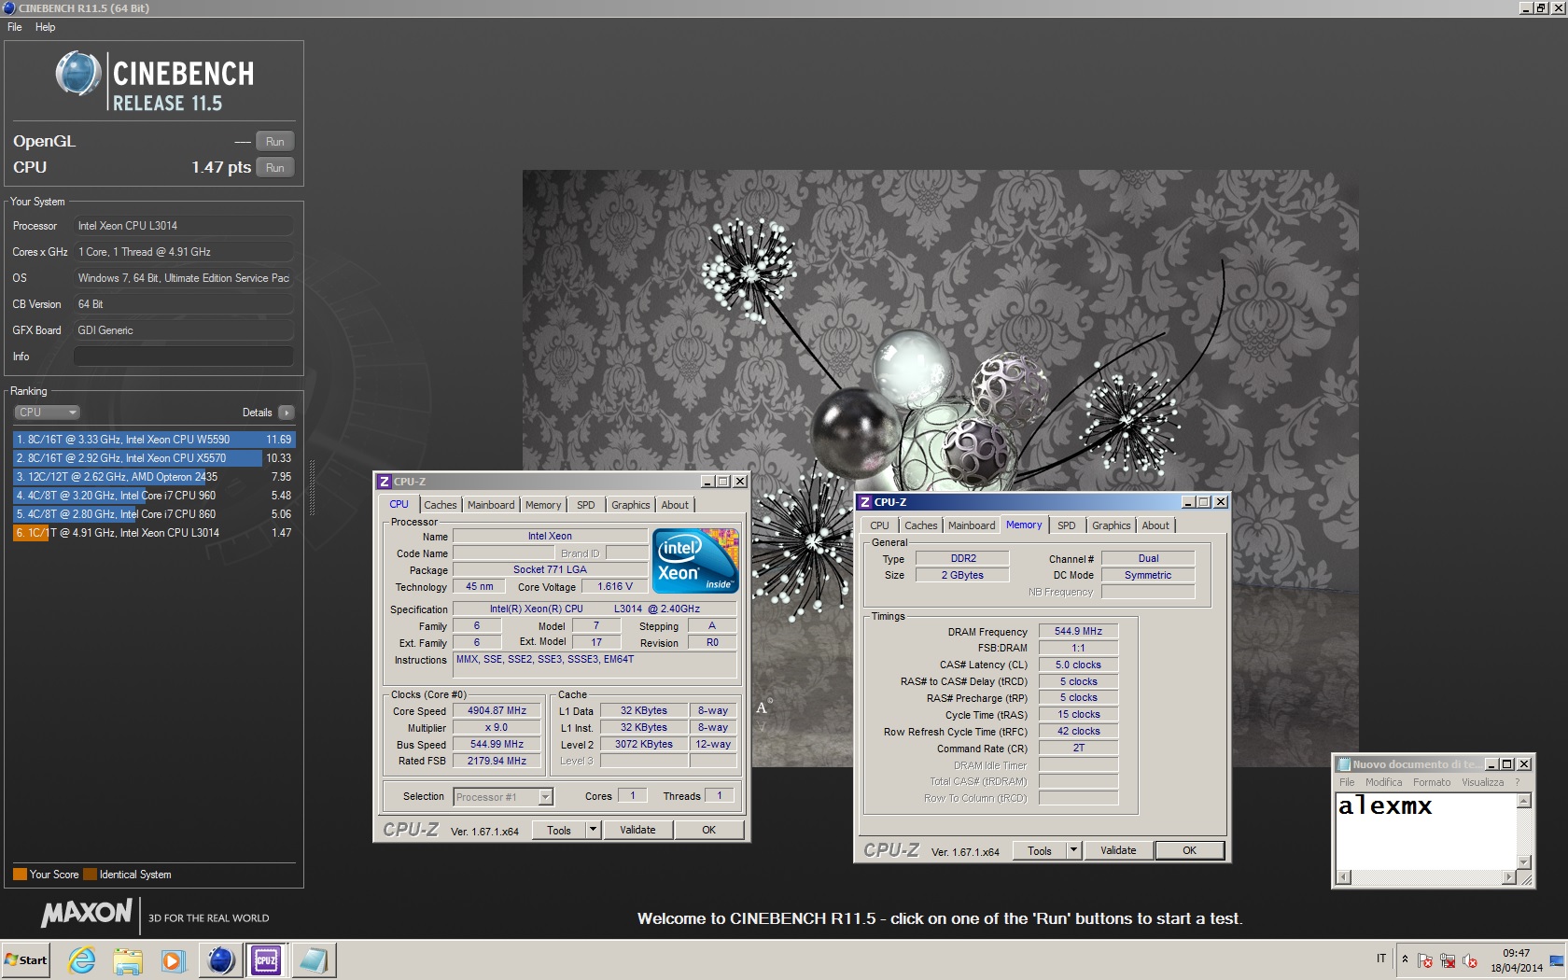Switch to Cinebench taskbar icon
Screen dimensions: 1568x980
coord(220,959)
